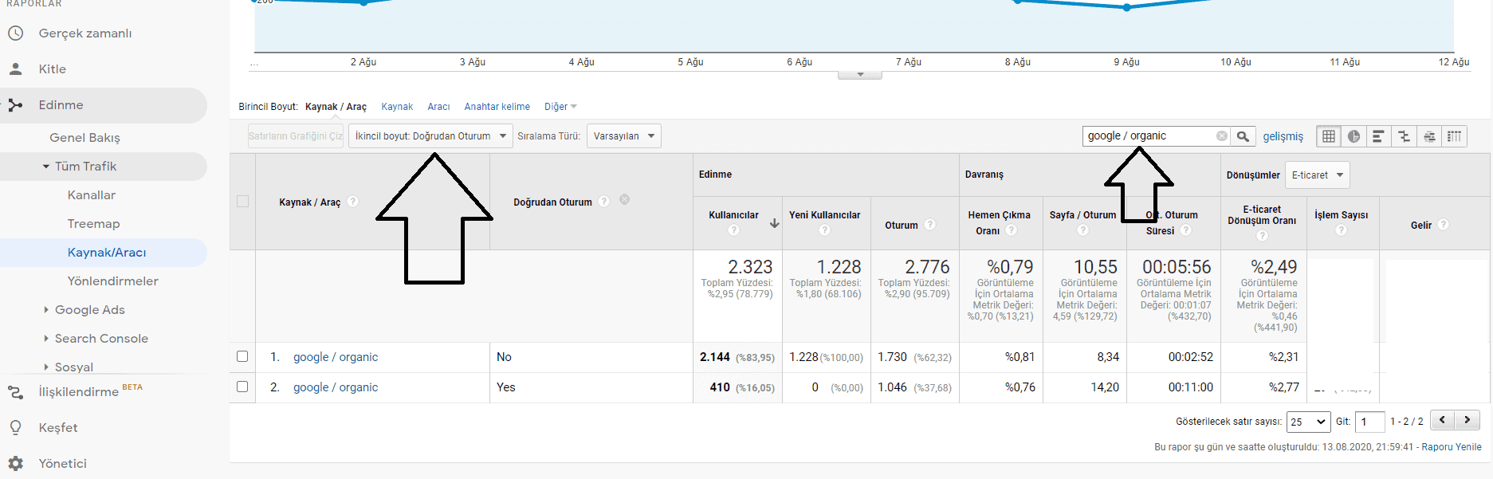The width and height of the screenshot is (1493, 479).
Task: Select the data table view icon
Action: click(x=1329, y=136)
